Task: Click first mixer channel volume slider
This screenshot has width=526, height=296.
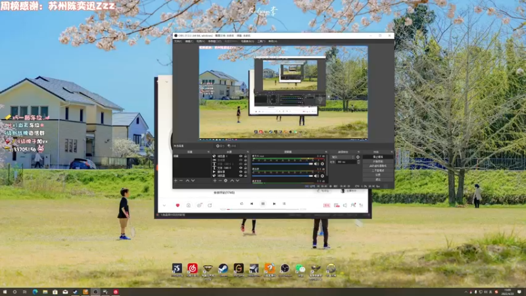Action: tap(283, 164)
